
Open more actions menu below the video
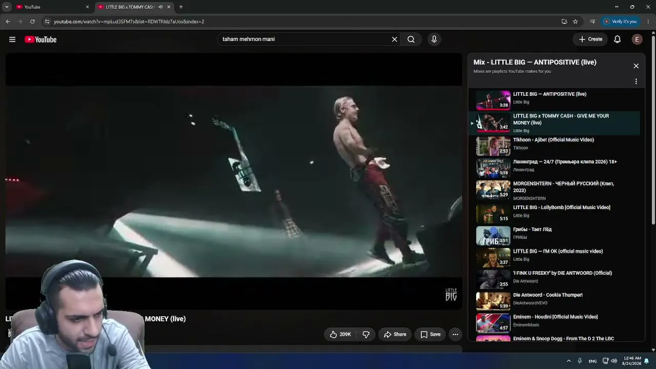tap(455, 335)
